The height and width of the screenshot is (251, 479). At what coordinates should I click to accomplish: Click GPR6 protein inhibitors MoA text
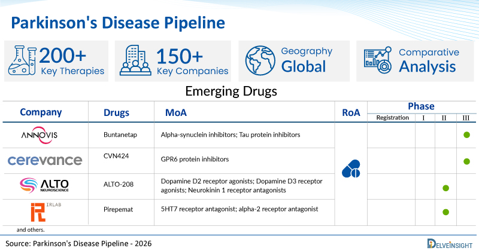point(195,159)
